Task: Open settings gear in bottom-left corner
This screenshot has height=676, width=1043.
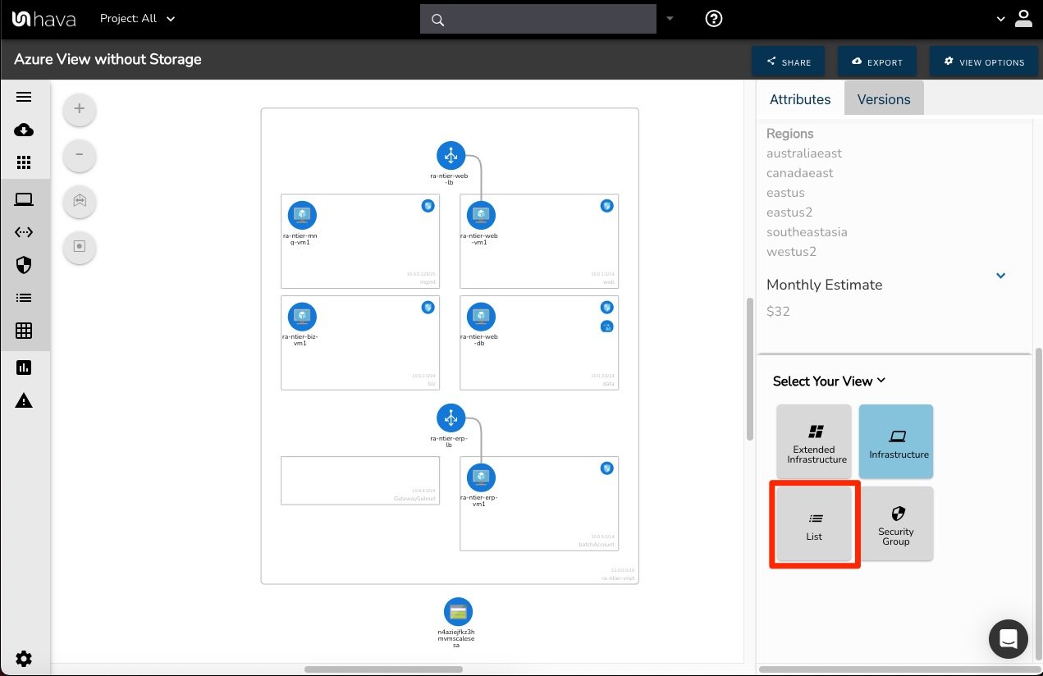Action: point(24,658)
